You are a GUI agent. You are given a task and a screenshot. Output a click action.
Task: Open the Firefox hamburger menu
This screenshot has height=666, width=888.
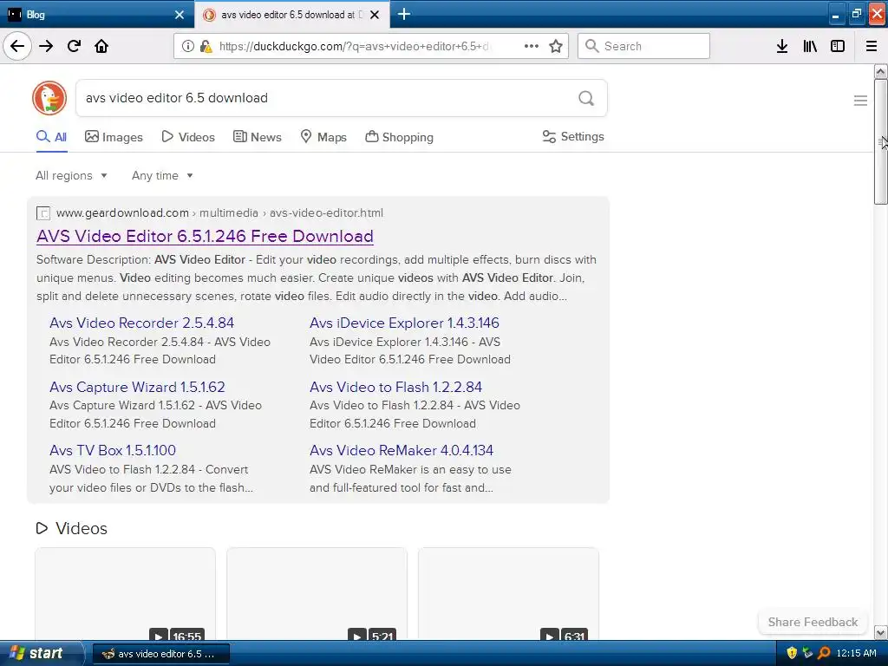(872, 46)
